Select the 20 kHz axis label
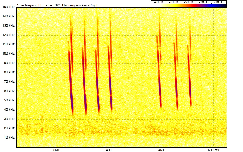This screenshot has height=152, width=243. point(9,128)
